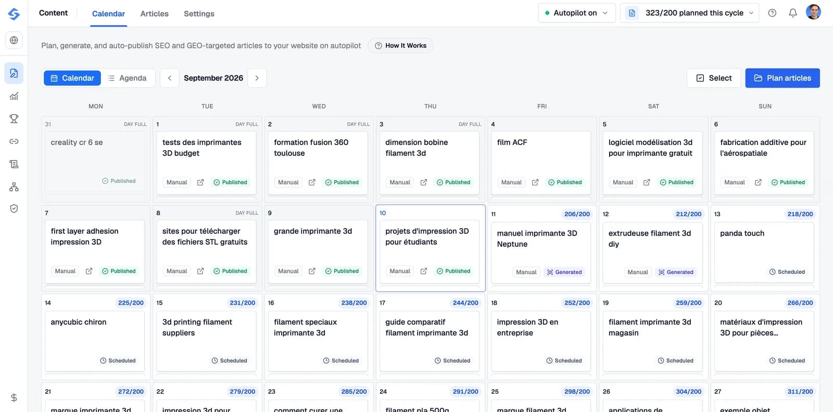Open external link for grande imprimante 3d
This screenshot has width=833, height=412.
click(x=312, y=271)
